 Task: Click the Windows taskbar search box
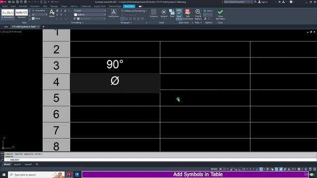pyautogui.click(x=36, y=175)
